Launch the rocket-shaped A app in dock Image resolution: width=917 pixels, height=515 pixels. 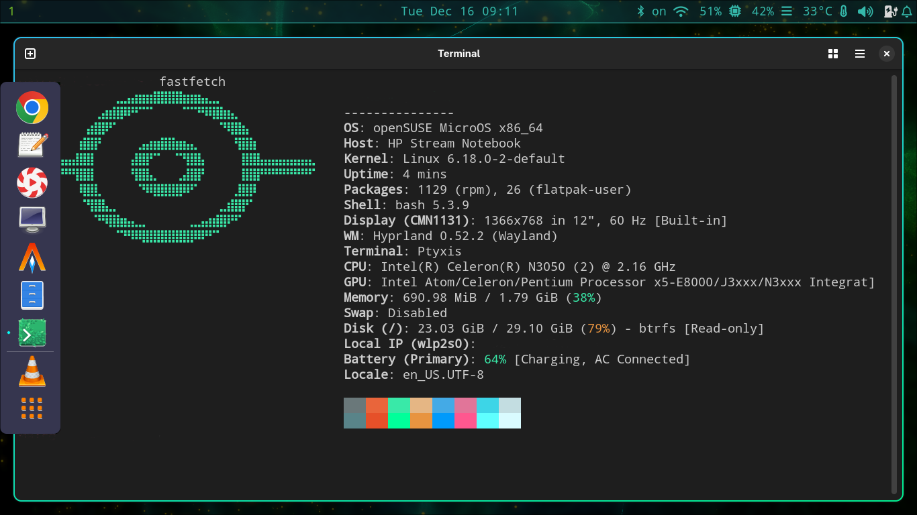point(32,257)
